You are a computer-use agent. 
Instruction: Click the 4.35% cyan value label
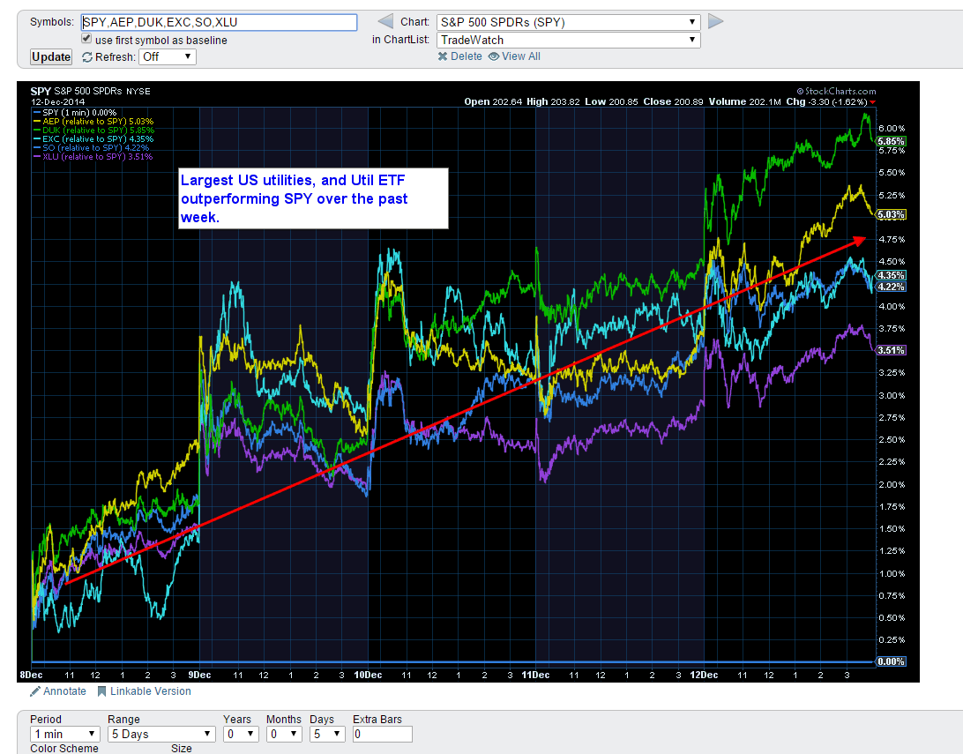point(891,276)
